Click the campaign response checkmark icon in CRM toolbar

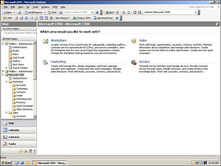point(51,18)
